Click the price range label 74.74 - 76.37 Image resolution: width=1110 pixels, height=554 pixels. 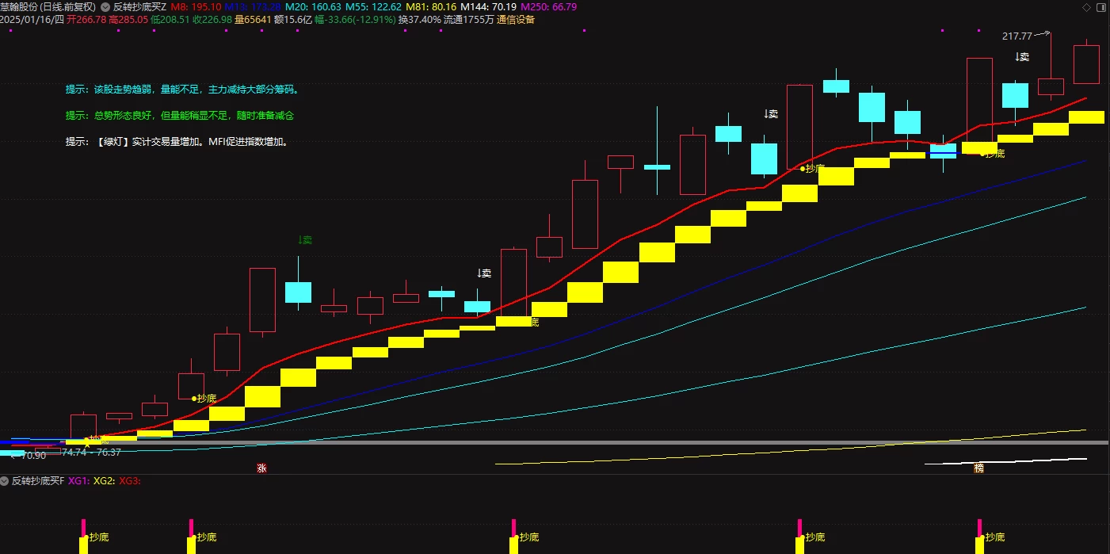pyautogui.click(x=91, y=452)
